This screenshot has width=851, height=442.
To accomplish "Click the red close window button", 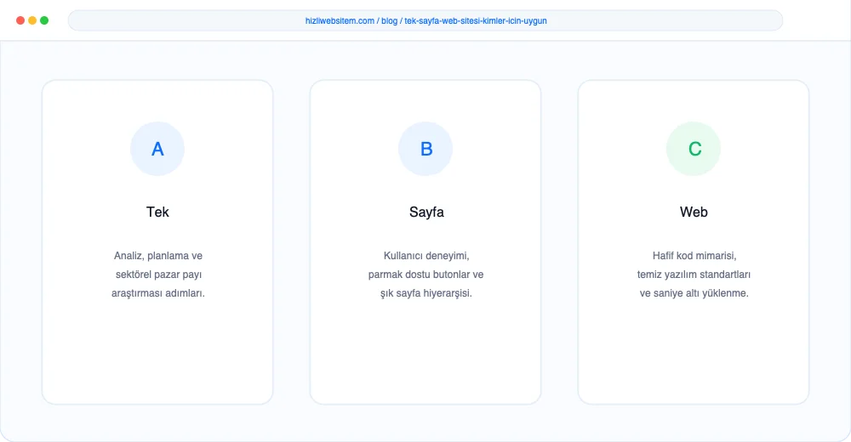I will point(20,20).
